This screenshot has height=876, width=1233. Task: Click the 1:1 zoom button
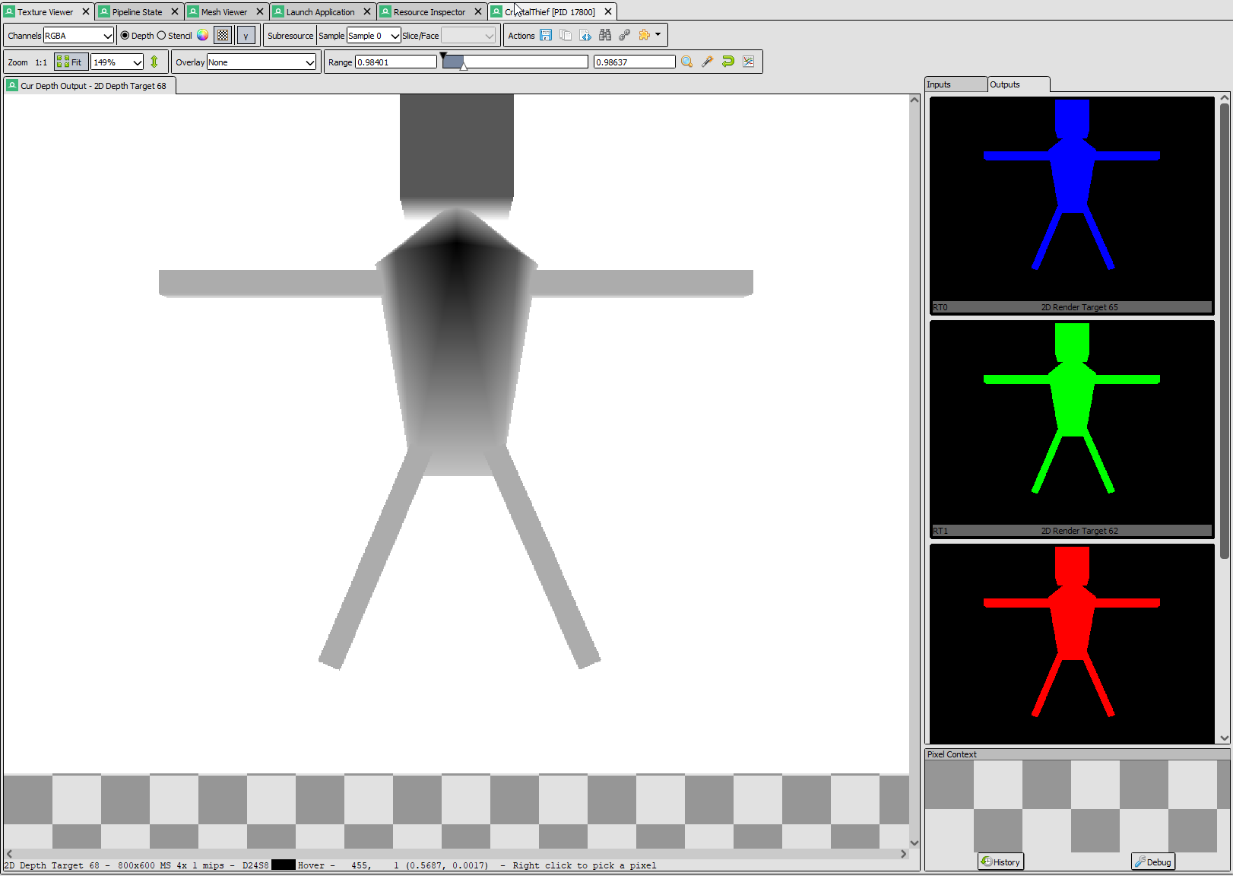pos(41,62)
